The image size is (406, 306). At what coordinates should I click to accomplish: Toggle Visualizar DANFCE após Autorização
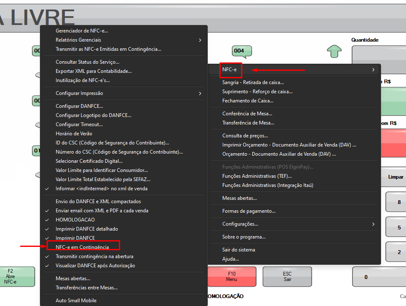(x=124, y=266)
